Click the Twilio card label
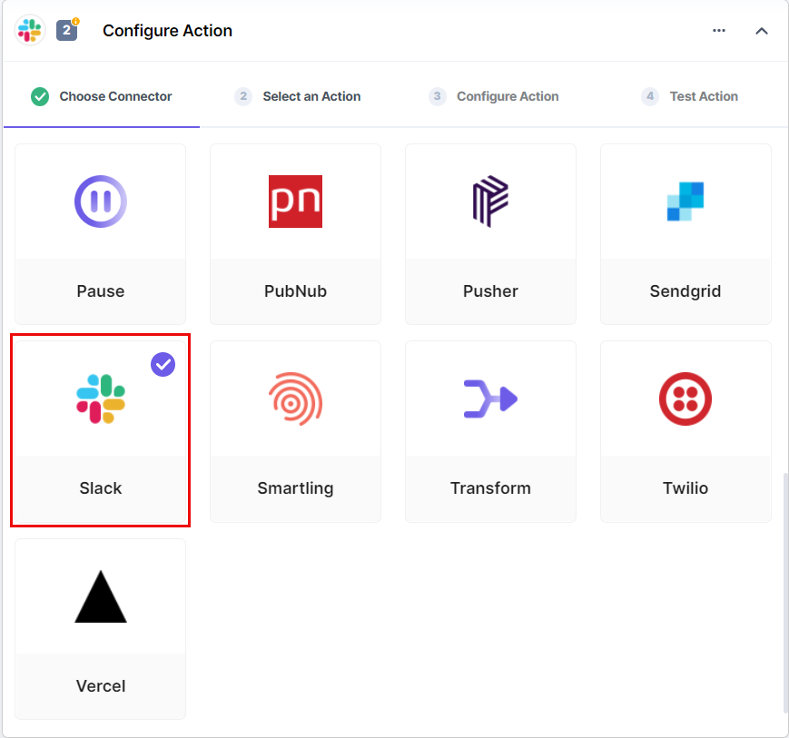The width and height of the screenshot is (789, 738). click(685, 488)
